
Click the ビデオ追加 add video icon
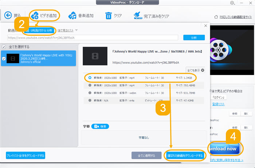[x=35, y=15]
